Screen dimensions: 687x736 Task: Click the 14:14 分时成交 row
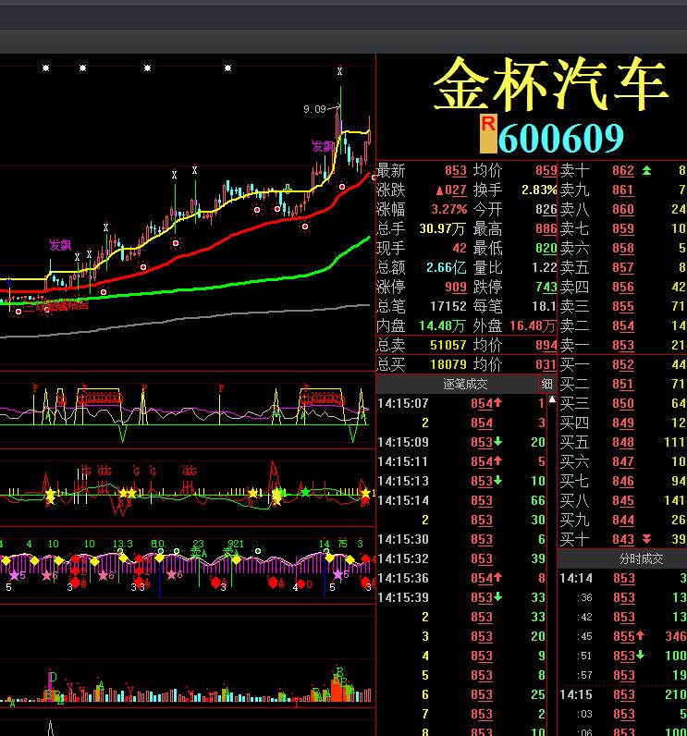coord(622,578)
